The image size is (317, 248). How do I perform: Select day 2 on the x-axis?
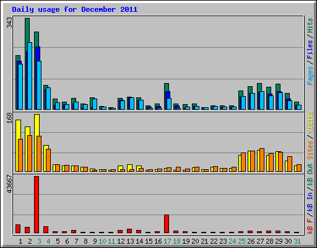pyautogui.click(x=30, y=241)
